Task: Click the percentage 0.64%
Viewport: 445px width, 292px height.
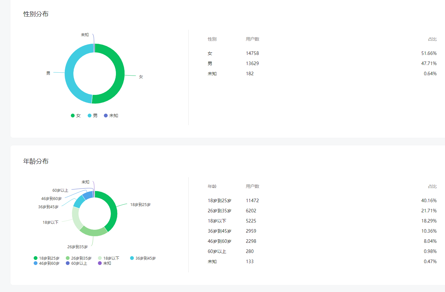Action: coord(430,74)
